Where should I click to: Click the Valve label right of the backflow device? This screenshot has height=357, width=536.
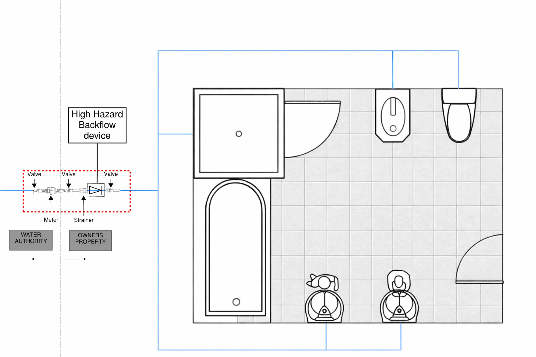click(x=111, y=174)
